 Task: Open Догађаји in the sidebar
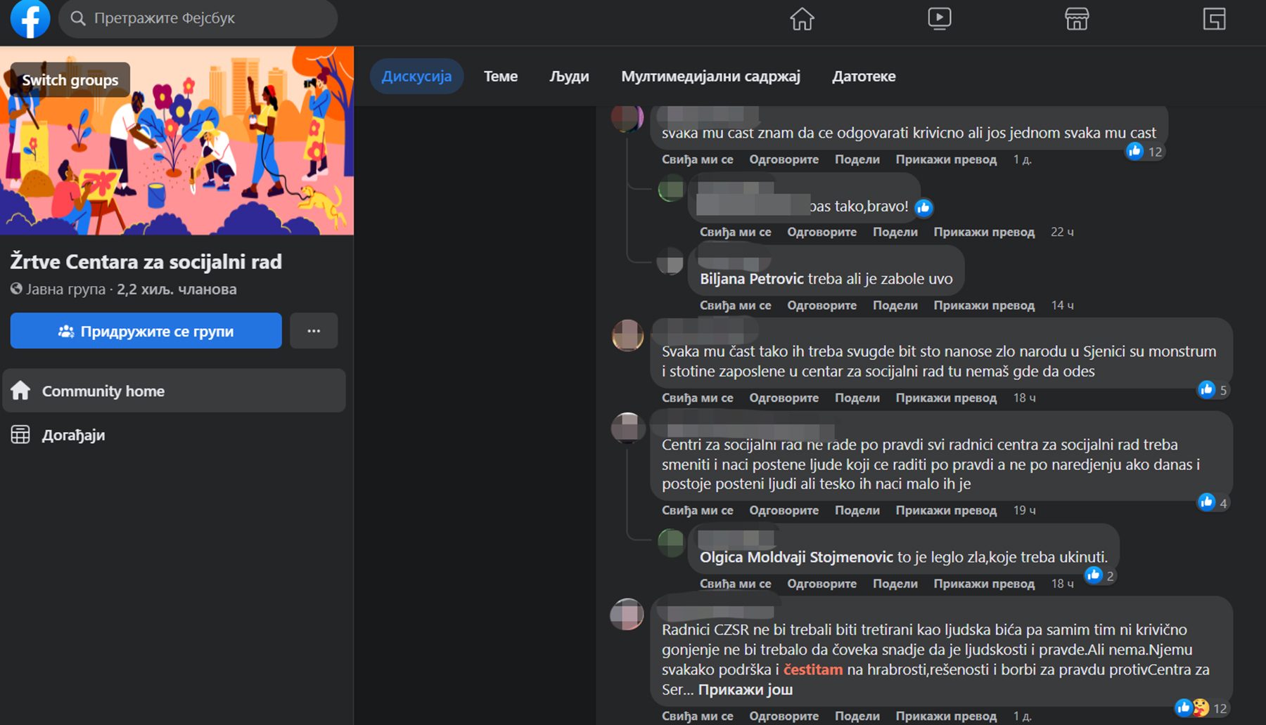pyautogui.click(x=73, y=435)
